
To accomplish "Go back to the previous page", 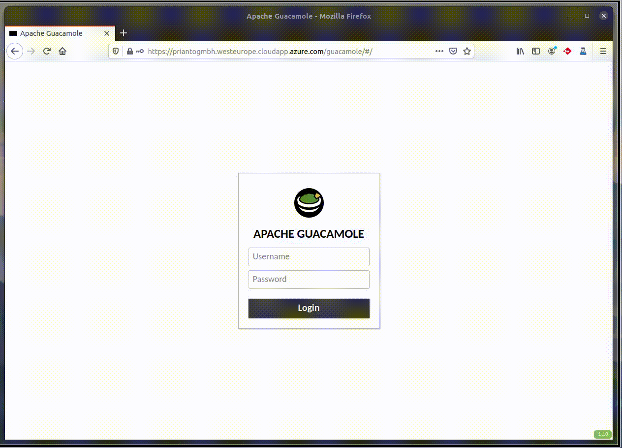I will (15, 51).
